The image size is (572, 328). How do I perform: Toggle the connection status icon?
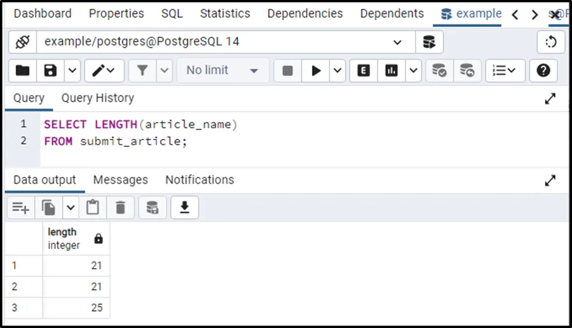click(x=23, y=42)
